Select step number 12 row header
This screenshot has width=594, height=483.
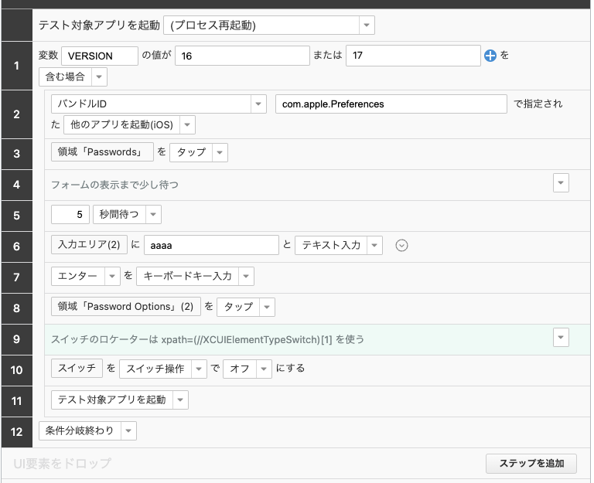click(x=17, y=432)
